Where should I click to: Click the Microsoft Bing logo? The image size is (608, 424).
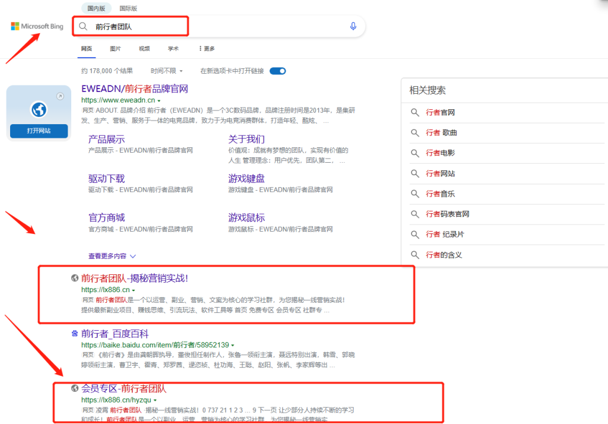coord(37,26)
